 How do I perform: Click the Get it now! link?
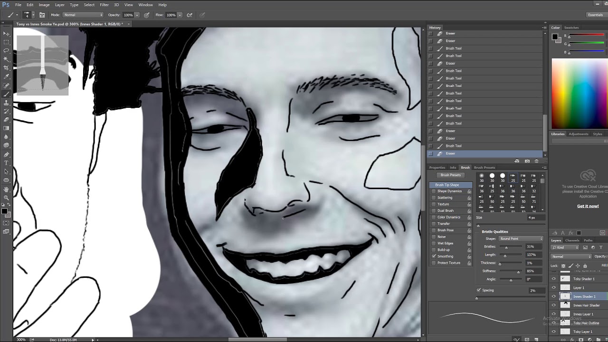point(588,206)
